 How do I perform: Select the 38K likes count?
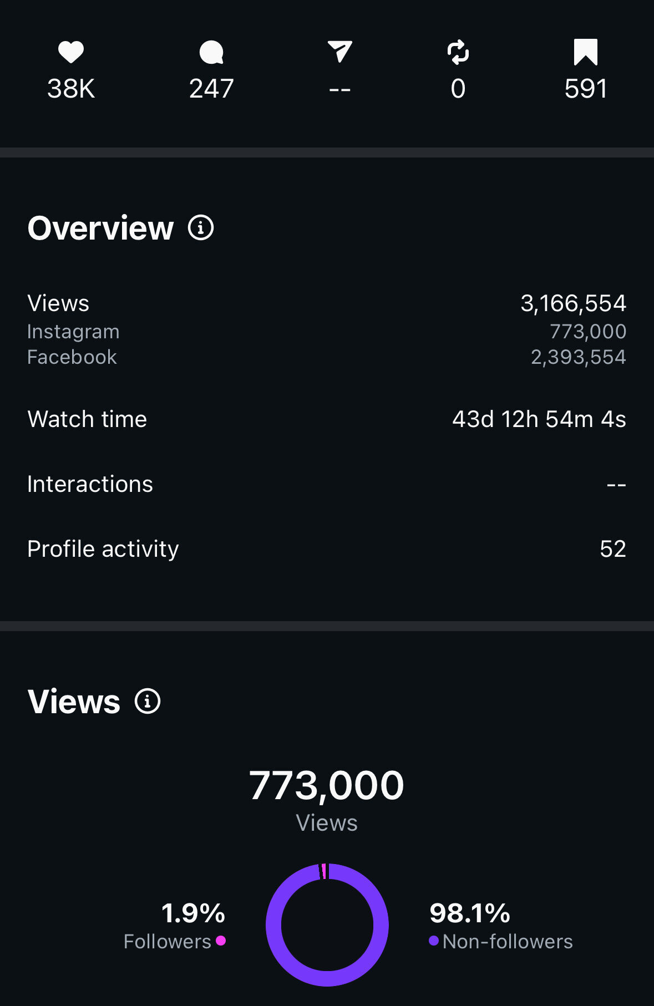(x=71, y=89)
